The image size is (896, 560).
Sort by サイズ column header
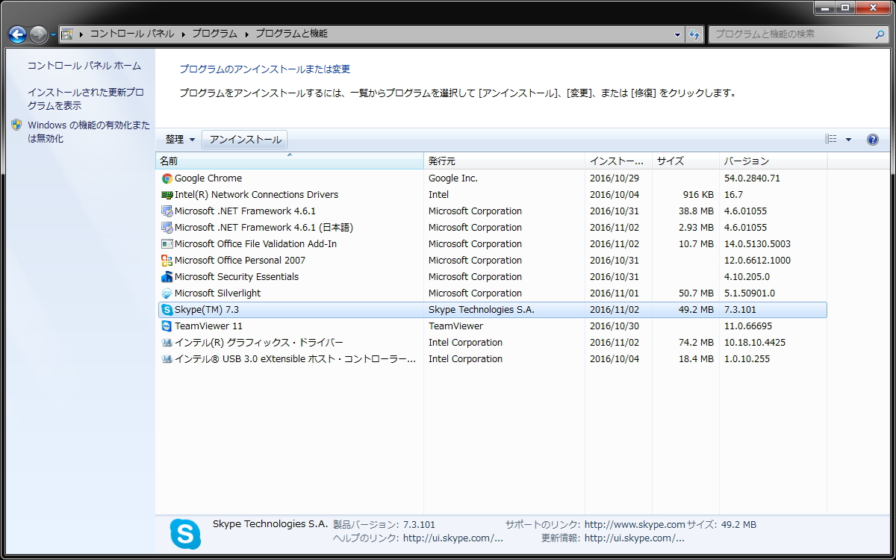tap(685, 161)
